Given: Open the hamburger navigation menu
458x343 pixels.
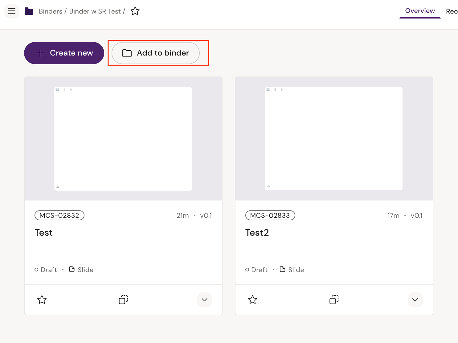Looking at the screenshot, I should click(x=12, y=11).
